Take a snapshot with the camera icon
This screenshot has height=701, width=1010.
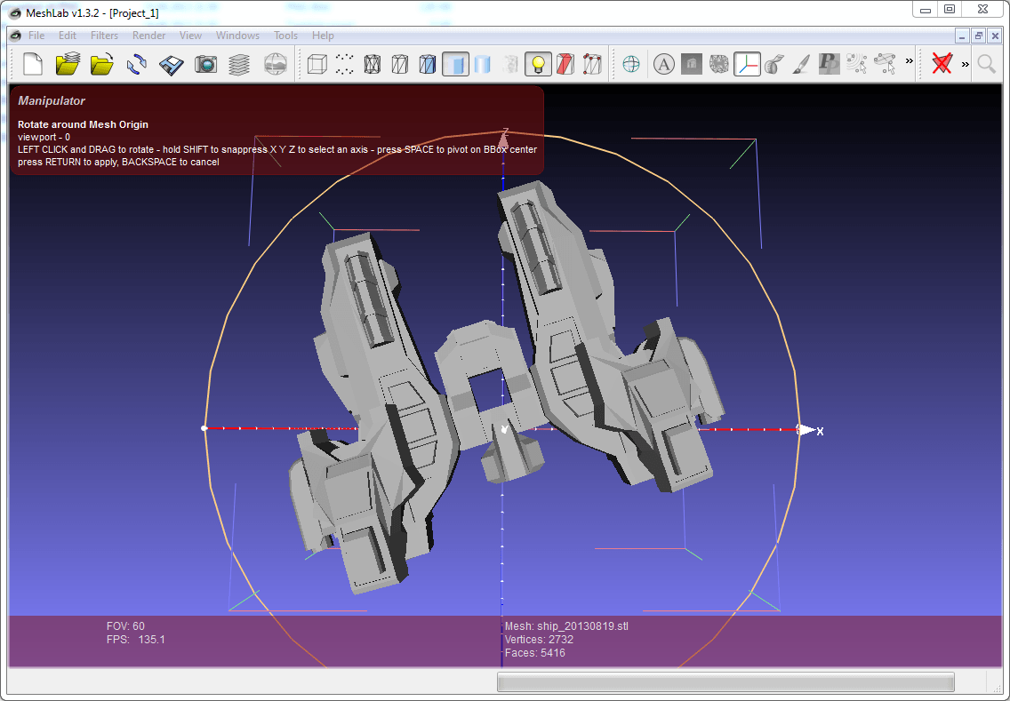[205, 64]
